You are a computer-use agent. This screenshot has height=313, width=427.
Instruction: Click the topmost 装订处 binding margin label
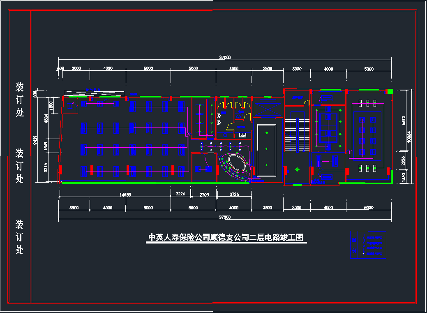(20, 99)
